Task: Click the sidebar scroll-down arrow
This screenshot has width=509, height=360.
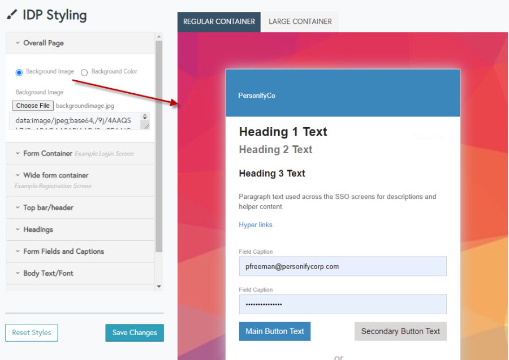Action: click(x=159, y=287)
